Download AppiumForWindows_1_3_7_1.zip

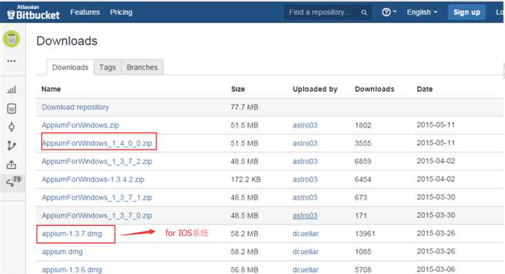click(97, 198)
